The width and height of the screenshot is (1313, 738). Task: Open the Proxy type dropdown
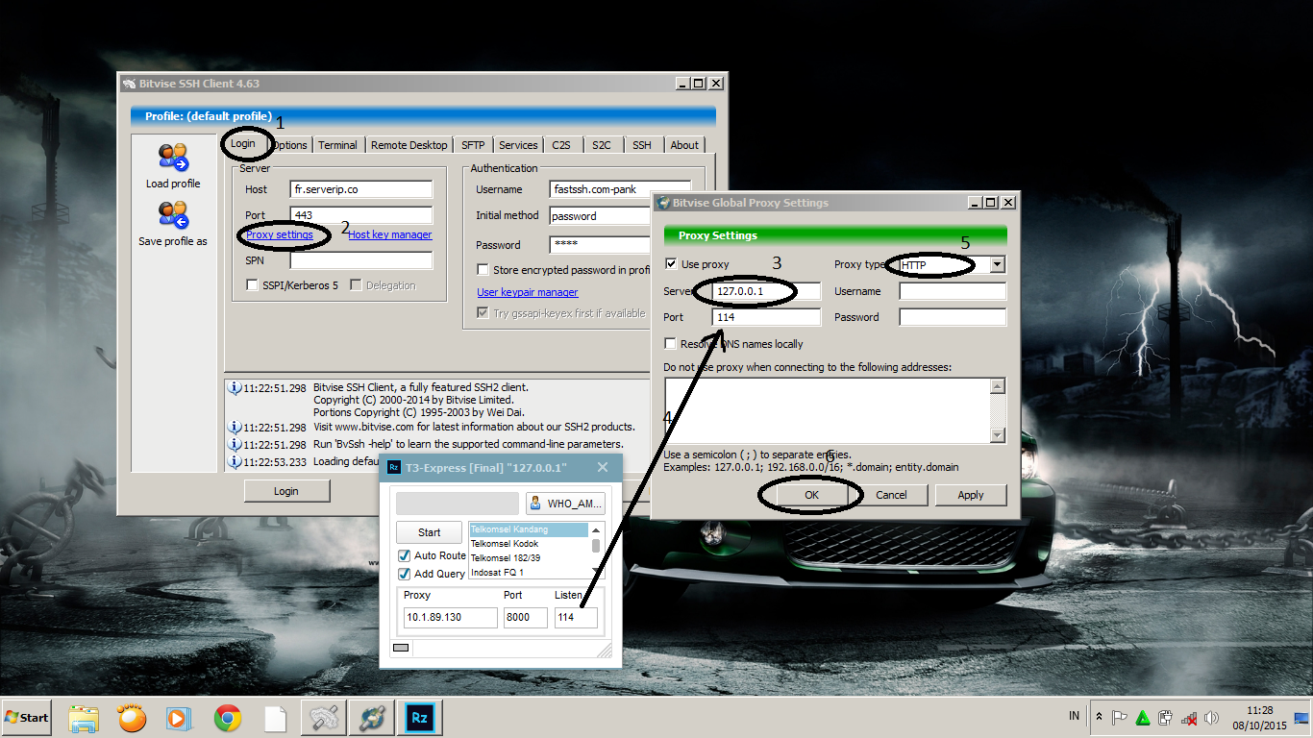(x=997, y=264)
